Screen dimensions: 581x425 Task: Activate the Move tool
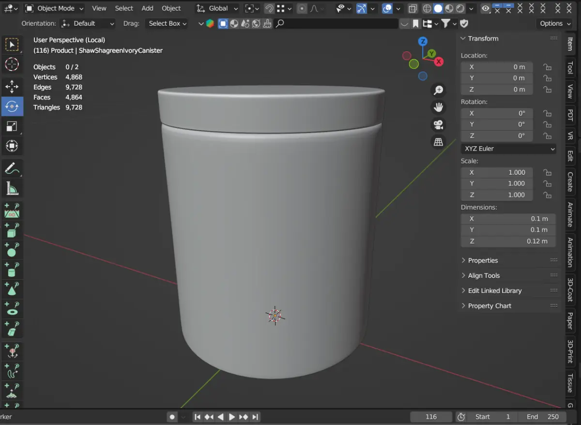(12, 86)
